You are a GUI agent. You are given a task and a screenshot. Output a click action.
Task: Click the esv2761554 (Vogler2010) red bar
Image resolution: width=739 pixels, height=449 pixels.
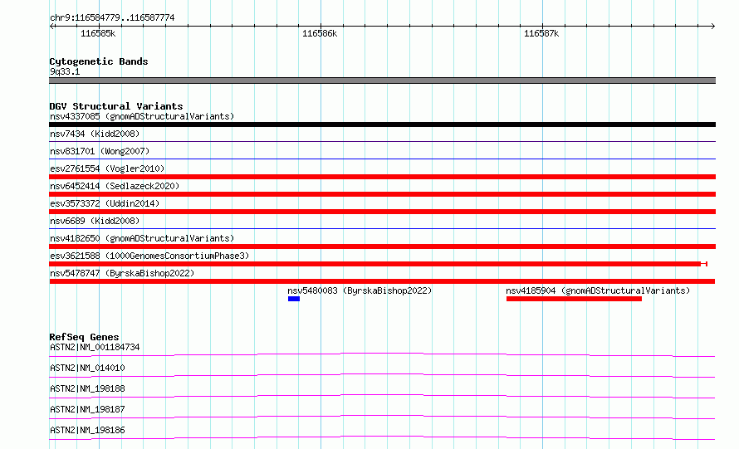(382, 177)
